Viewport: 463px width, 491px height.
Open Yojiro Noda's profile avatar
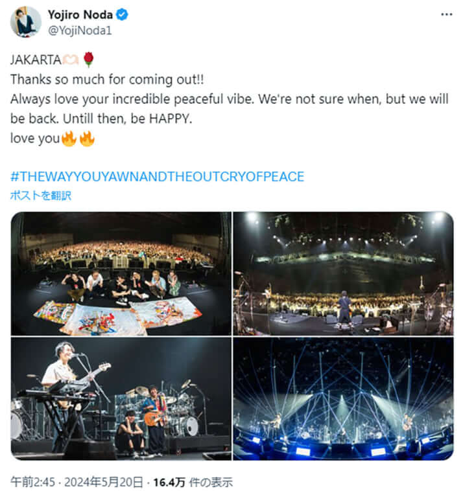point(26,21)
